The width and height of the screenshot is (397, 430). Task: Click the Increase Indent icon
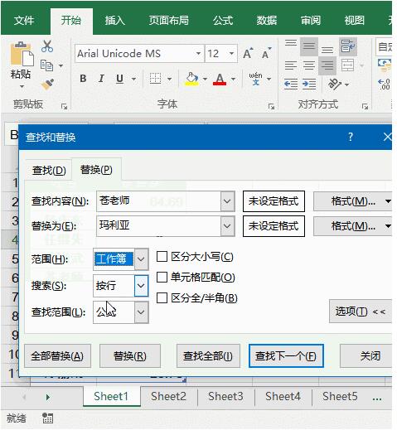[x=309, y=84]
